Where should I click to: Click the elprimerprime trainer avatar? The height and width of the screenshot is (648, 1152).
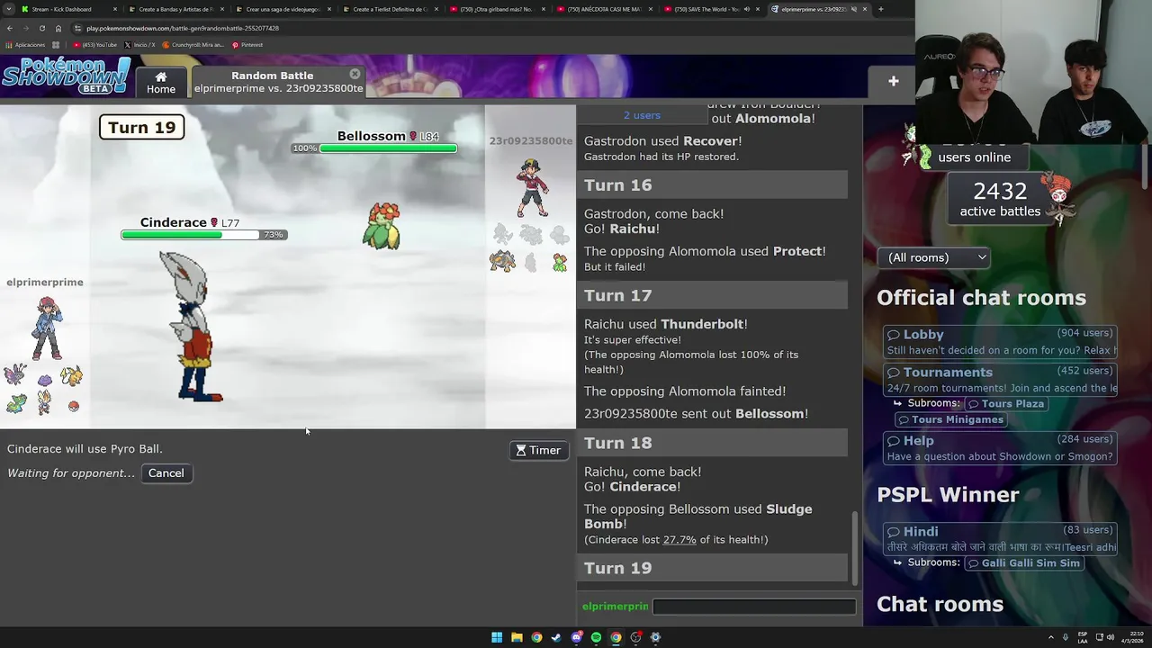[x=46, y=328]
